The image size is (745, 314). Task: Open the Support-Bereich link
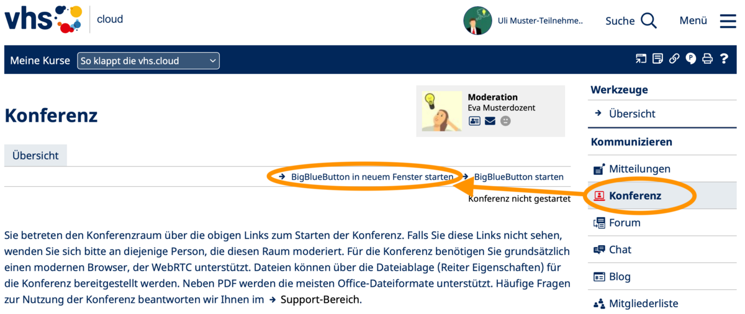click(320, 300)
